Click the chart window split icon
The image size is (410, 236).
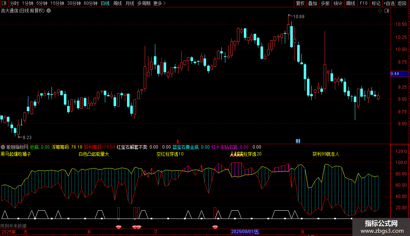(387, 11)
